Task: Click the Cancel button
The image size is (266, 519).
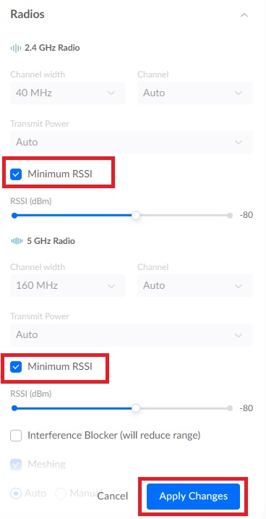Action: coord(112,496)
